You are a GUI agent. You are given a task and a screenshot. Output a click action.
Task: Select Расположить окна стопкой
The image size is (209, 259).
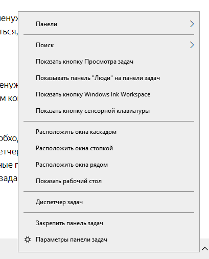tap(109, 148)
